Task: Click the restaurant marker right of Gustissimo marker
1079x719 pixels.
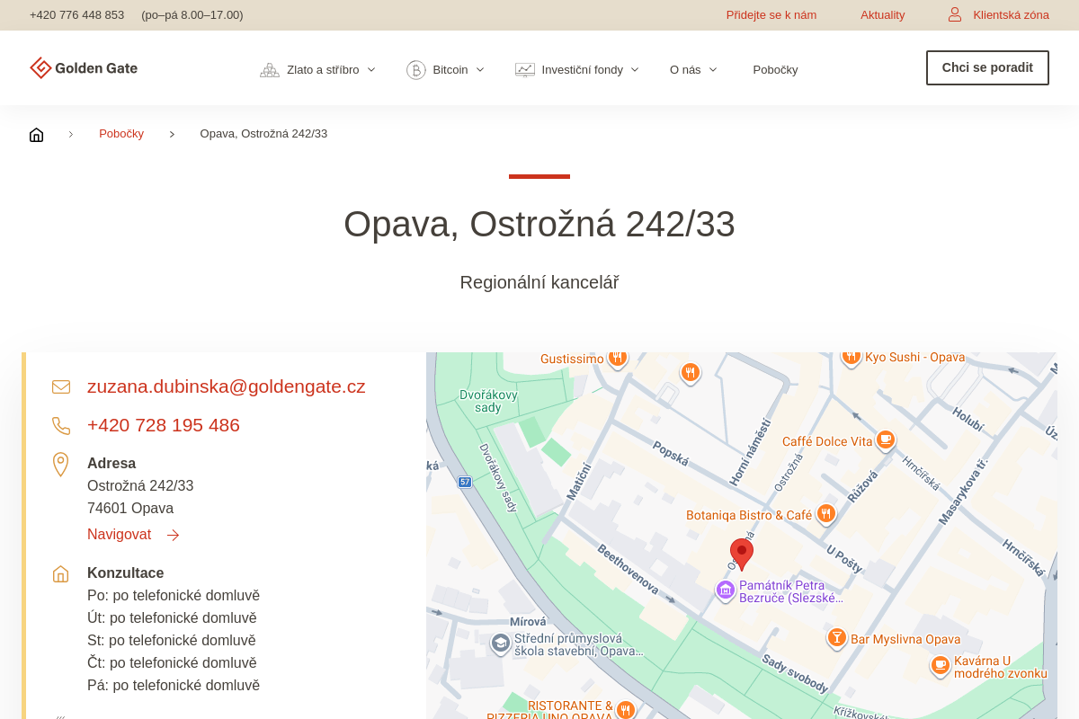Action: pos(690,372)
